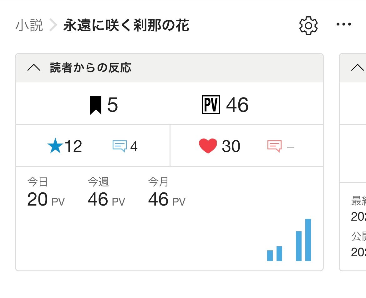Click the PV page views icon
The image size is (366, 298).
click(211, 105)
